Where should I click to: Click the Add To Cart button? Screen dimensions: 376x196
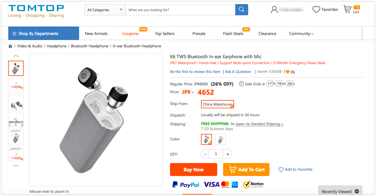click(246, 170)
